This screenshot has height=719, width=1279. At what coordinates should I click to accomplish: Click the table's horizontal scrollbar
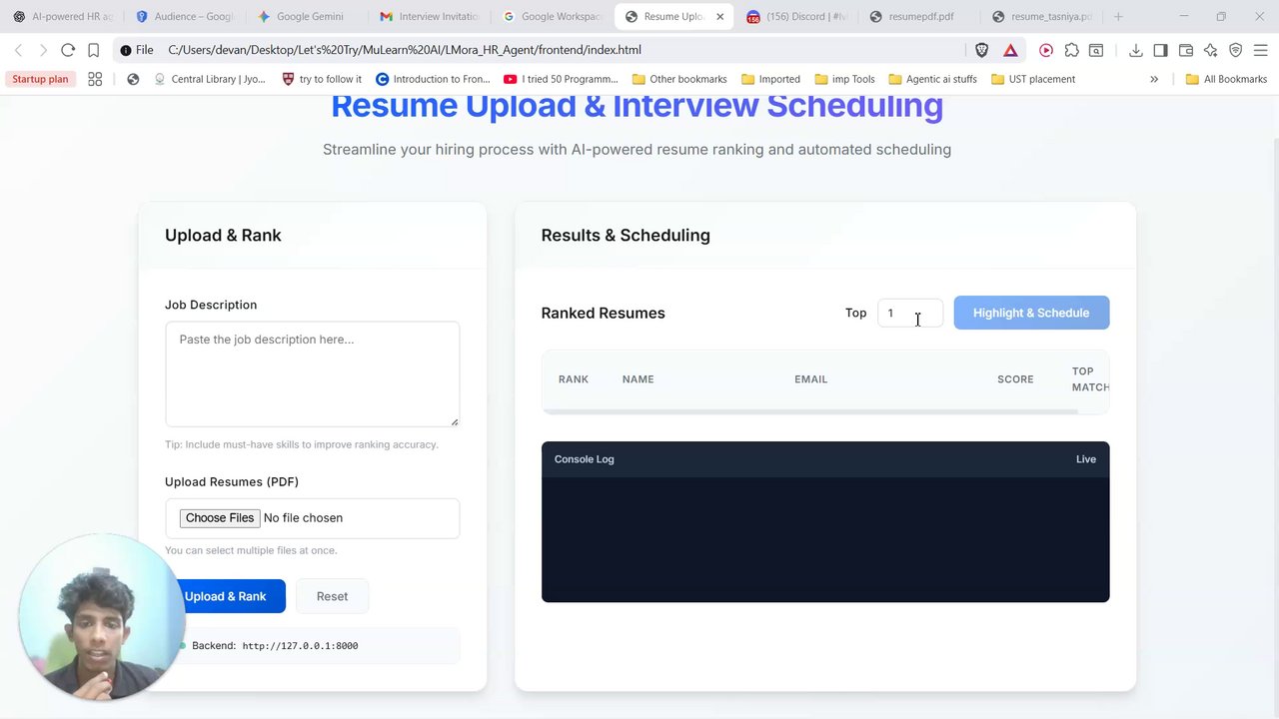click(810, 410)
